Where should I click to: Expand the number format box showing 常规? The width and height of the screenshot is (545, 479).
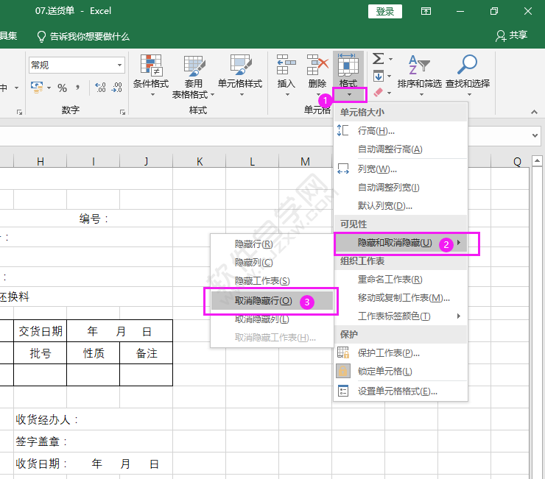point(119,65)
